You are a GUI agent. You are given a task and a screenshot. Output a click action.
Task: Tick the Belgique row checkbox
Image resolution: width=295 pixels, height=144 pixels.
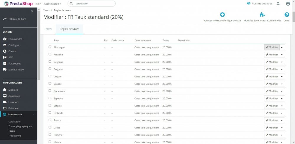(x=50, y=62)
